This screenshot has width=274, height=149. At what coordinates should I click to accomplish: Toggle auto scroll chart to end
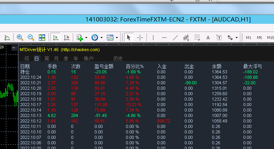(56, 37)
